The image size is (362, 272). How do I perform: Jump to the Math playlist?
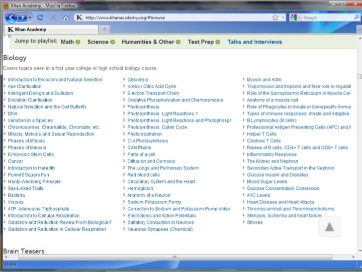pos(67,42)
